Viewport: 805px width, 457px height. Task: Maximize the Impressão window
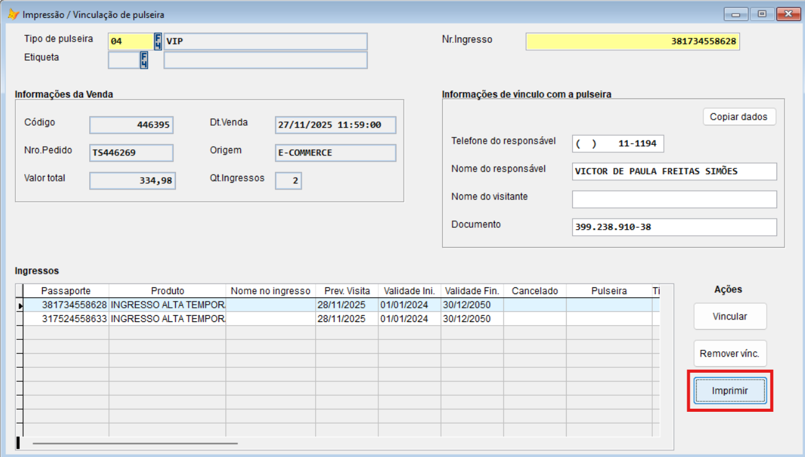click(762, 14)
